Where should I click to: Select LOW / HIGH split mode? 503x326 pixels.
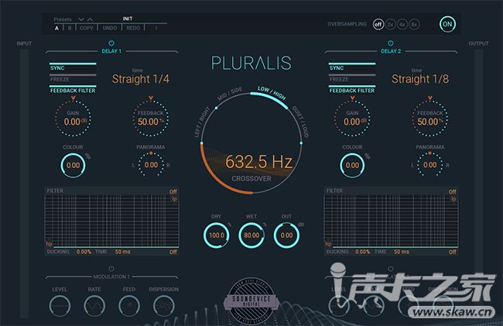click(x=272, y=93)
